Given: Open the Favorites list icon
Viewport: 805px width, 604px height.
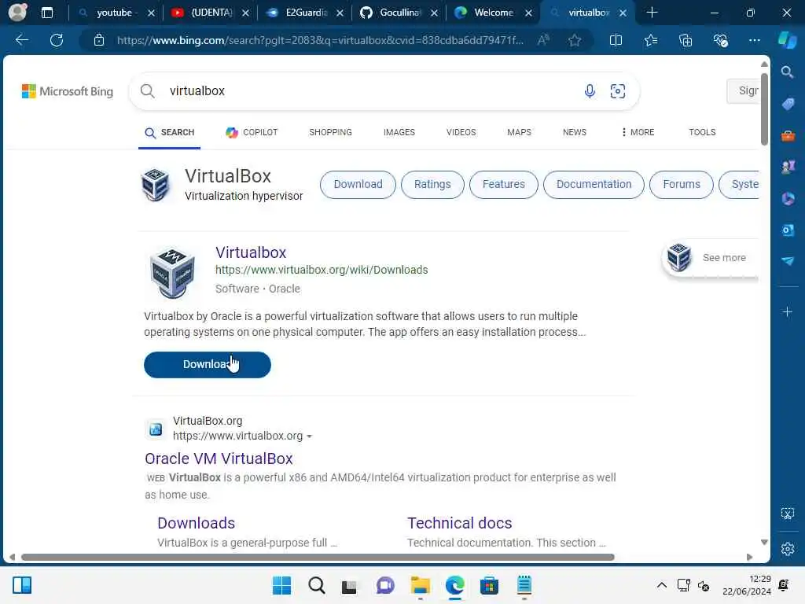Looking at the screenshot, I should pyautogui.click(x=651, y=40).
